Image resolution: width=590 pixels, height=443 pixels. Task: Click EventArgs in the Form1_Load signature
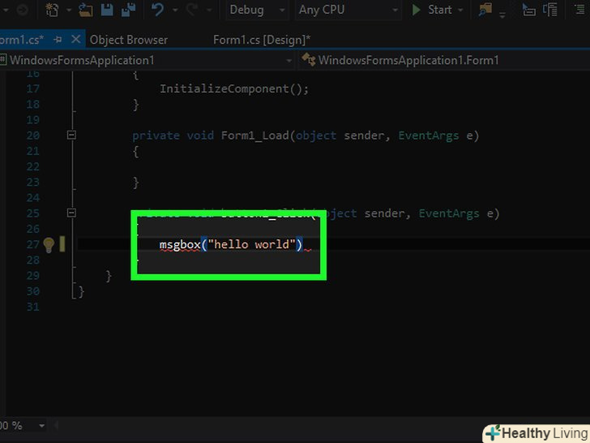click(429, 135)
